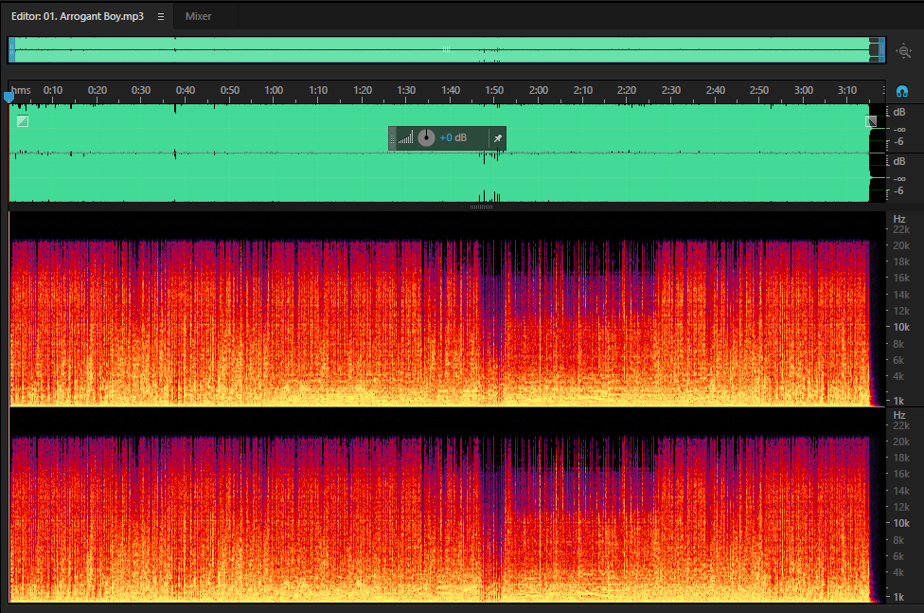Click the bottom channel dB scale label
Image resolution: width=924 pixels, height=613 pixels.
tap(899, 161)
